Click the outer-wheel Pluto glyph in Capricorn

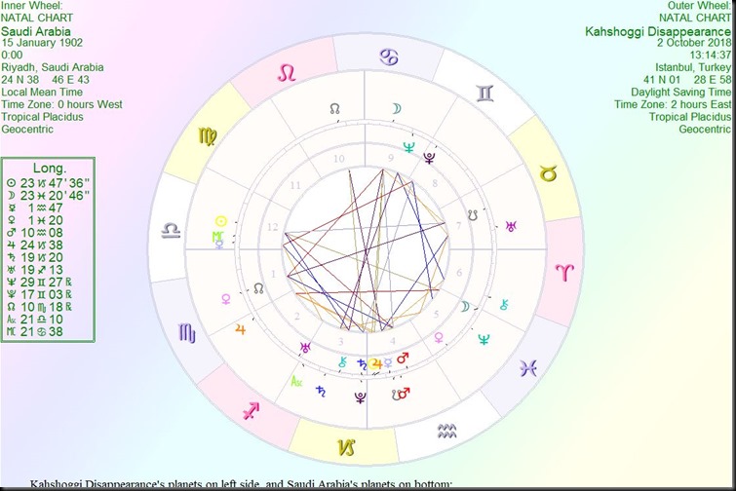(x=361, y=397)
